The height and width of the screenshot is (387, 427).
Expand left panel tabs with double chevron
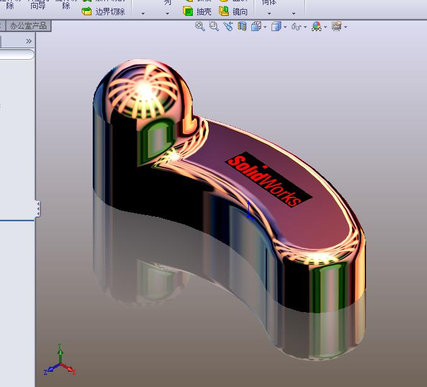click(29, 41)
